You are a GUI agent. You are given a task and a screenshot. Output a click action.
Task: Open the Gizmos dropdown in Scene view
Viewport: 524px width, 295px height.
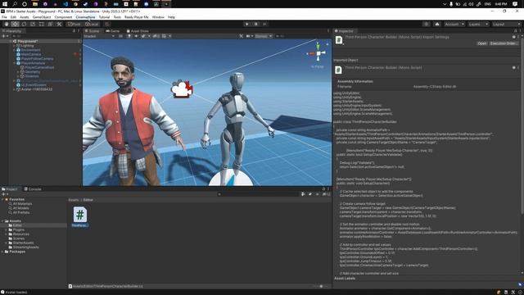(x=264, y=36)
